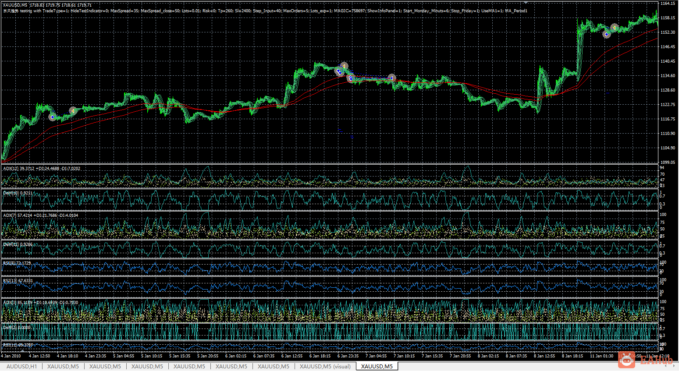Screen dimensions: 679x371
Task: Select the ADX(12) indicator label
Action: pyautogui.click(x=42, y=169)
